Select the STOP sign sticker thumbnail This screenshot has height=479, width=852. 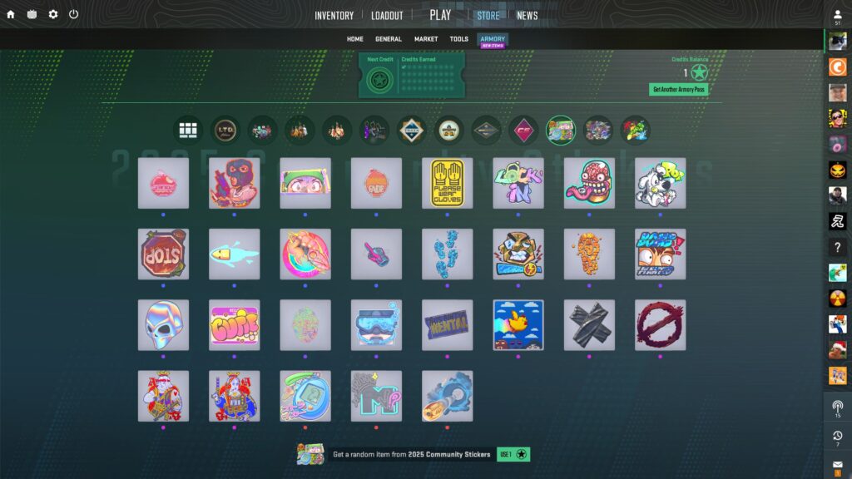pyautogui.click(x=163, y=254)
